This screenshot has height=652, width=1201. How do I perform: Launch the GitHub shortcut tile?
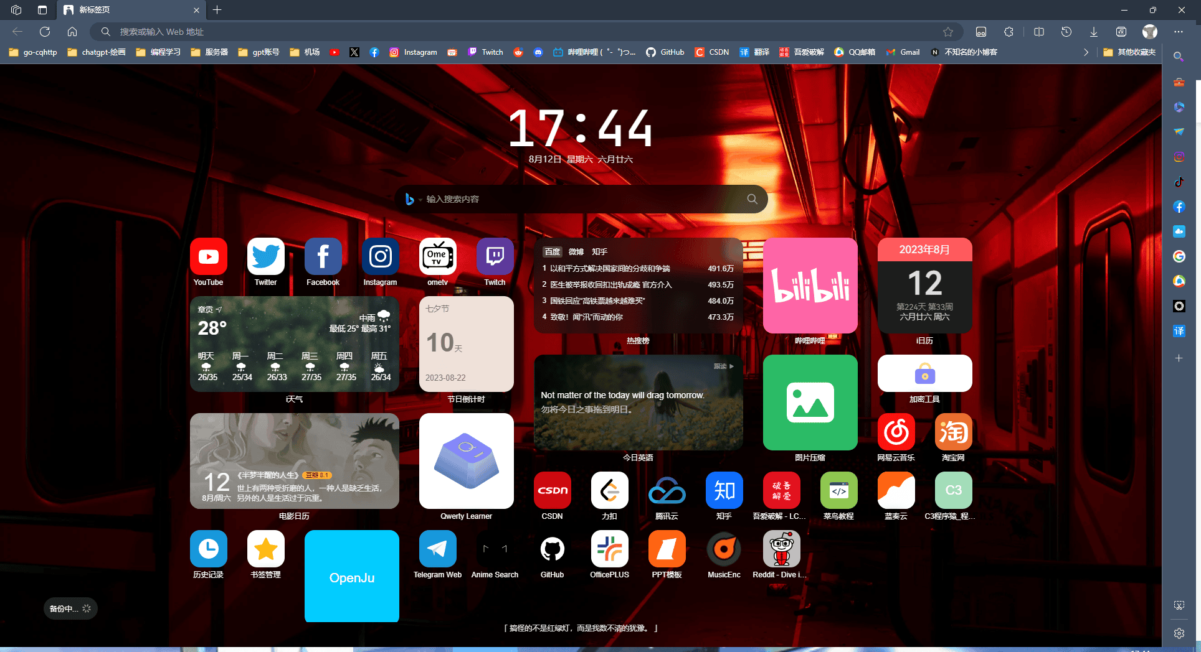point(552,549)
